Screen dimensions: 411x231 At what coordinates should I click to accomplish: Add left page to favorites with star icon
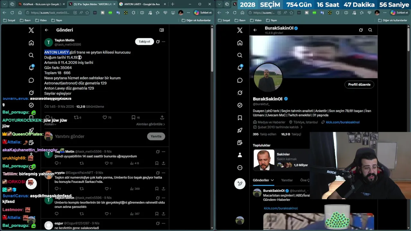[87, 13]
